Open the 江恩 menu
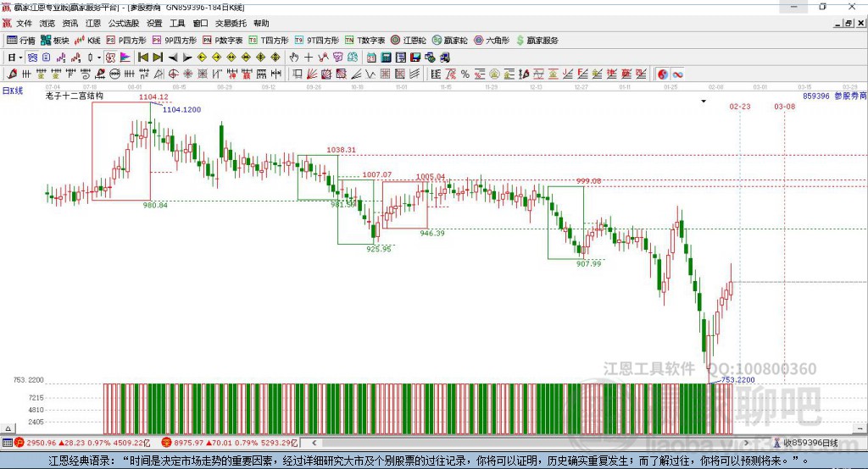The image size is (868, 469). pos(93,23)
